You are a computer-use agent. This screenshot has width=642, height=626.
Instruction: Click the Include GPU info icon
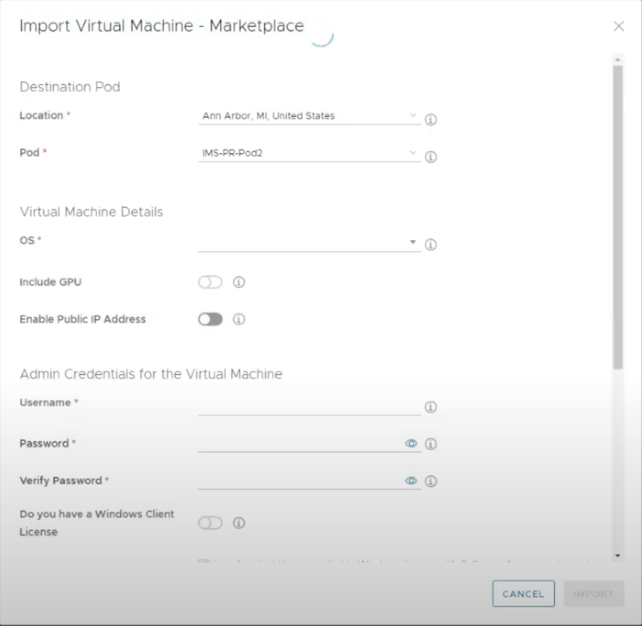pyautogui.click(x=239, y=282)
